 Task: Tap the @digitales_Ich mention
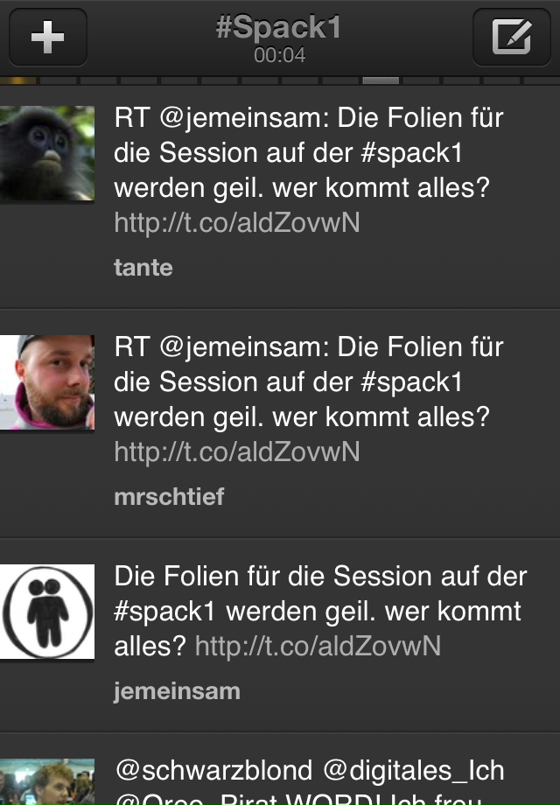click(414, 771)
